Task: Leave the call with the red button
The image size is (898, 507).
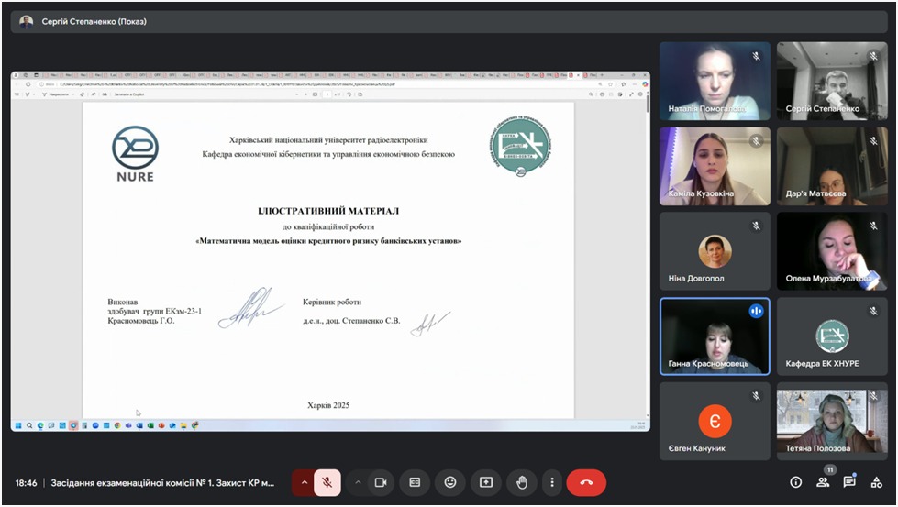Action: (586, 482)
